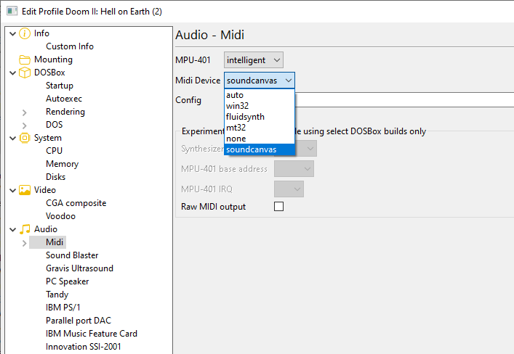Click the Audio music note icon
This screenshot has width=514, height=354.
25,229
